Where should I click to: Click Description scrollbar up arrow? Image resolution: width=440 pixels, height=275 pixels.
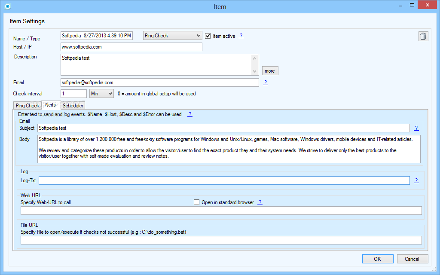click(x=254, y=58)
